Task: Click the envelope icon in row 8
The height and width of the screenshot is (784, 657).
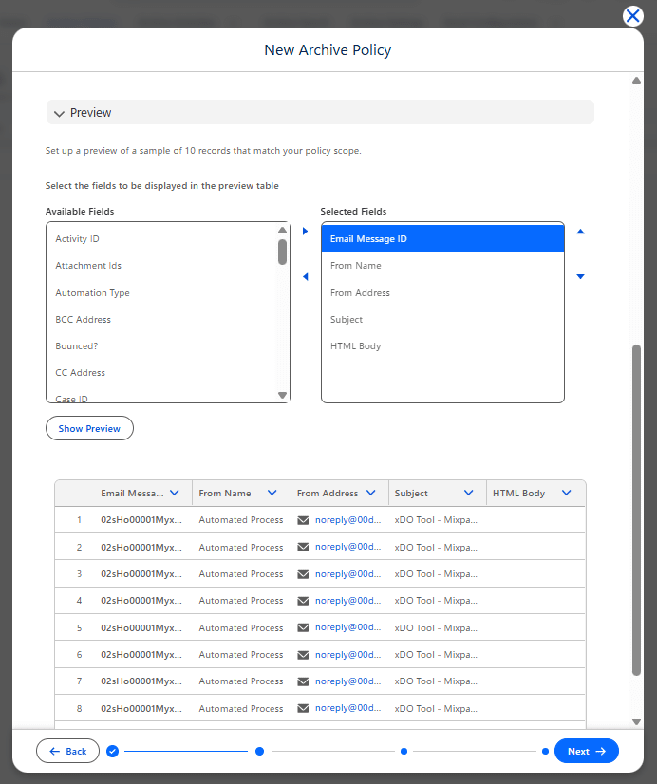Action: click(x=303, y=708)
